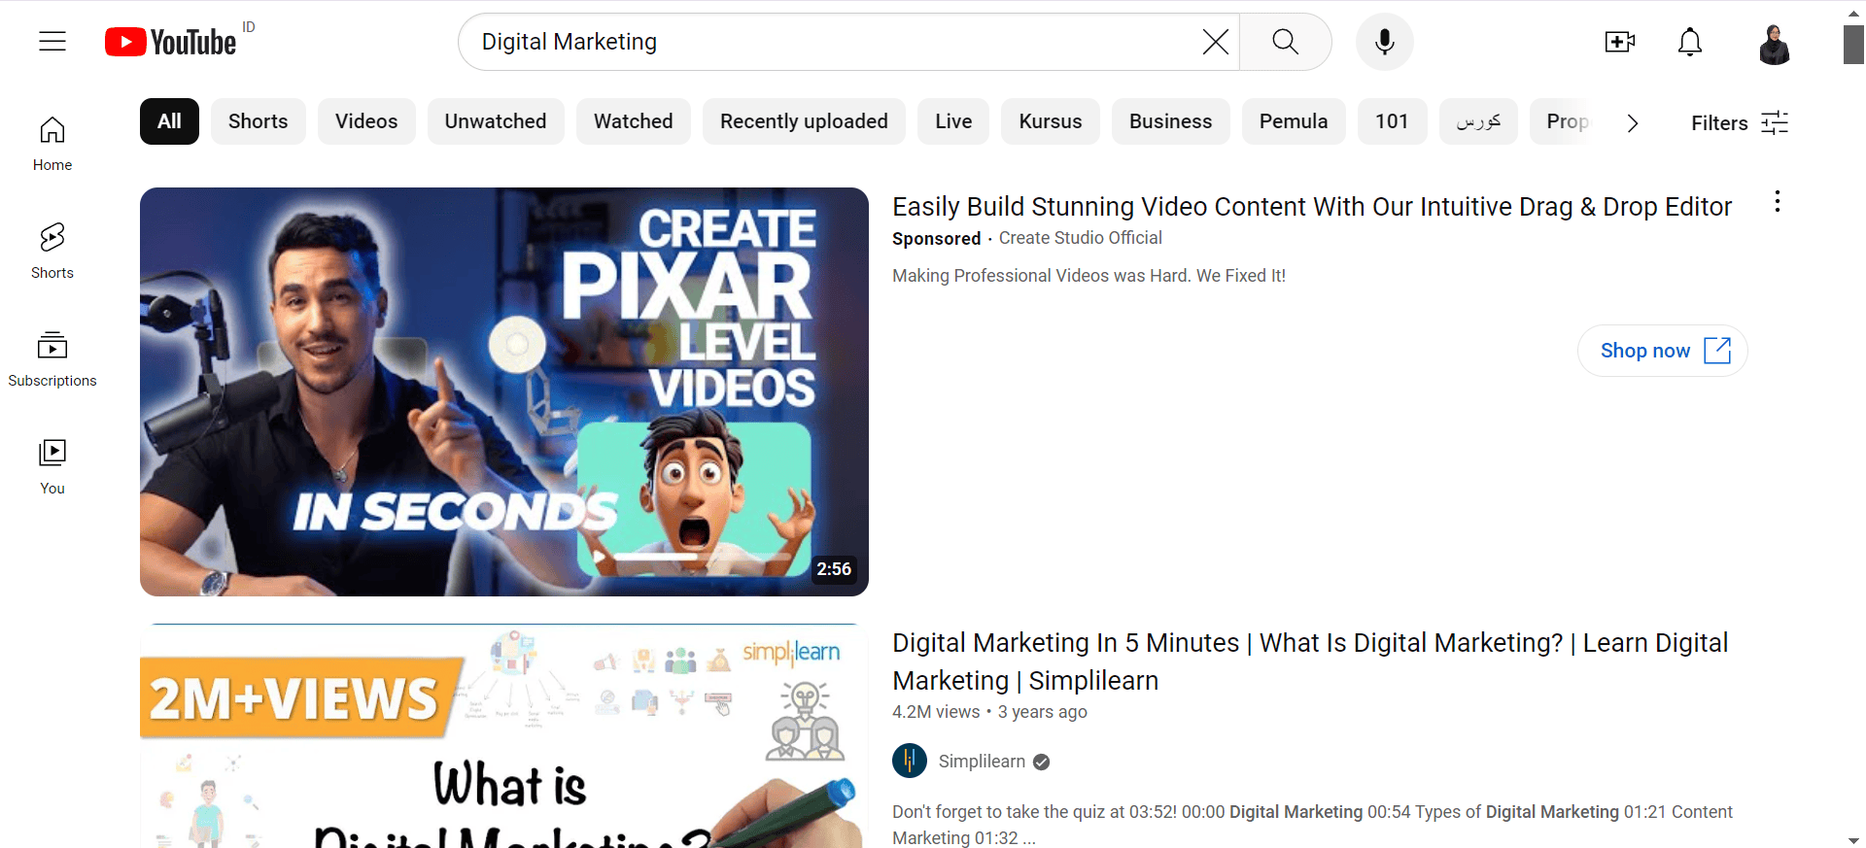Select the 101 filter chip
Screen dimensions: 1866x848
(1392, 121)
